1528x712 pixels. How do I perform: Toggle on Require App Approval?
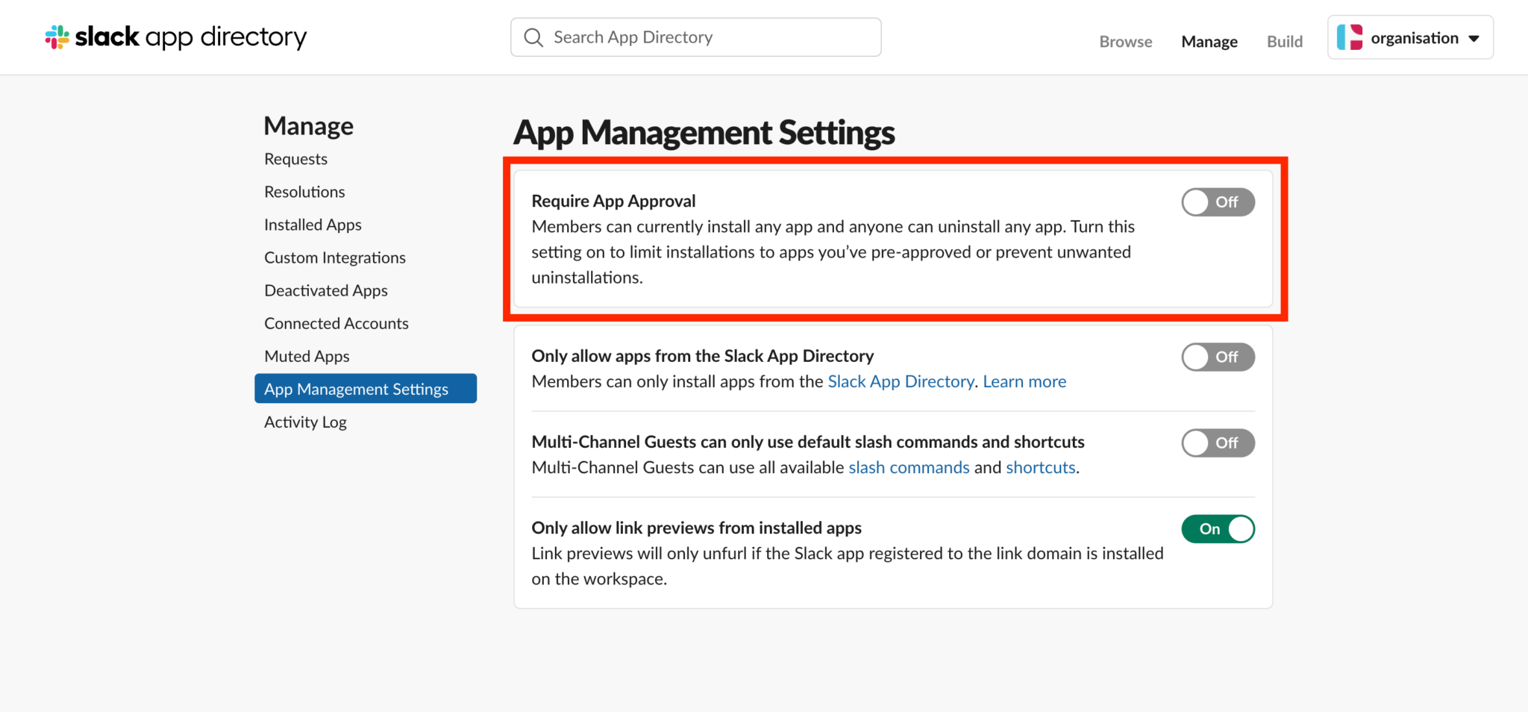point(1218,202)
